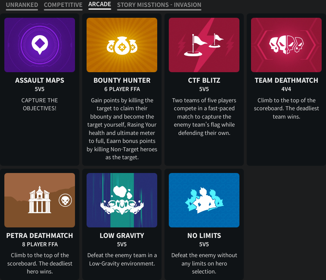
Task: Click the CTF Blitz description text
Action: tap(204, 116)
